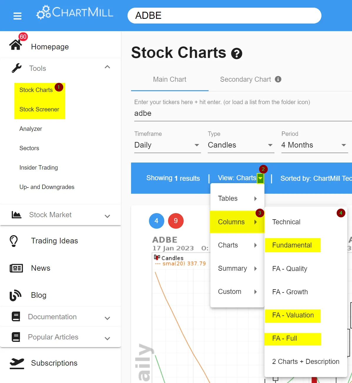Open the hamburger navigation menu
The width and height of the screenshot is (352, 383).
pyautogui.click(x=17, y=16)
